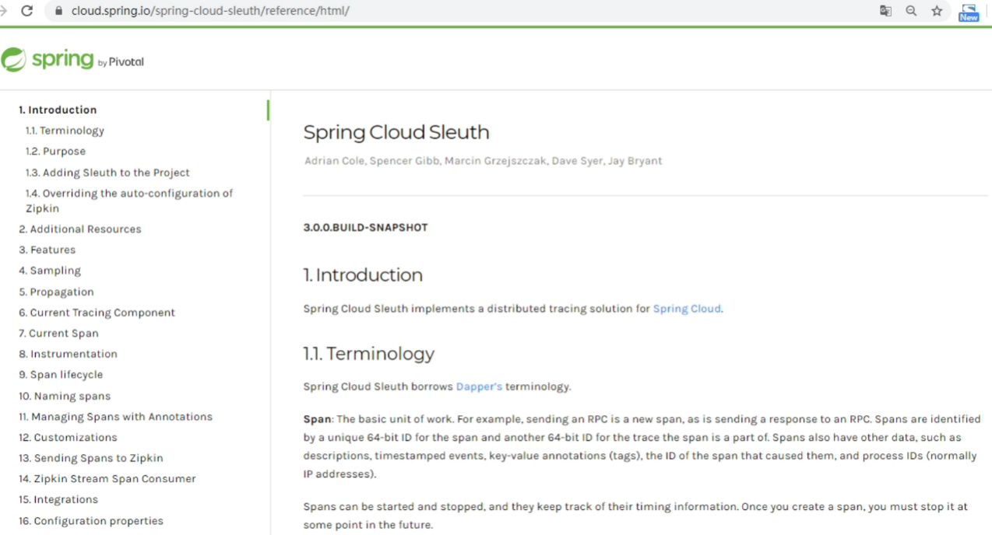The image size is (992, 535).
Task: Open 6. Current Tracing Component
Action: pyautogui.click(x=97, y=313)
